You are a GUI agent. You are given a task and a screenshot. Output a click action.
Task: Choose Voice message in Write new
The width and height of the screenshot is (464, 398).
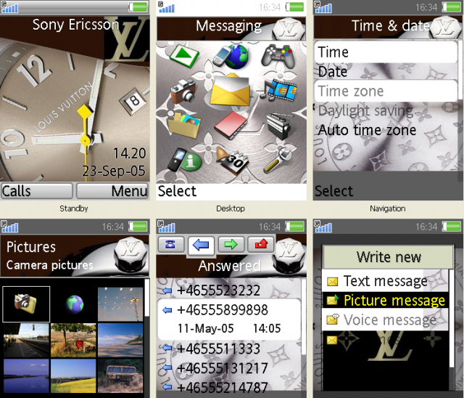pyautogui.click(x=385, y=320)
